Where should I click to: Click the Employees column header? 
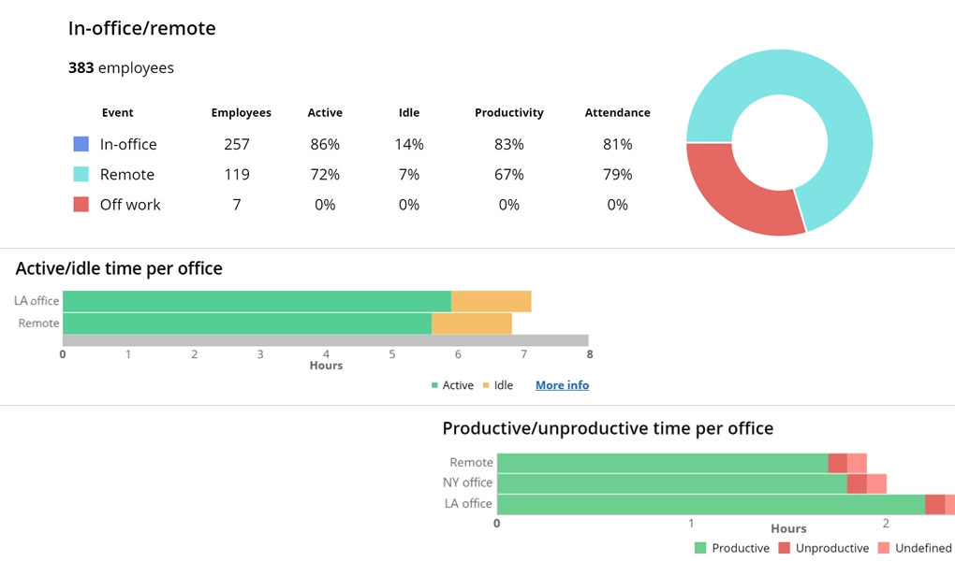[241, 112]
